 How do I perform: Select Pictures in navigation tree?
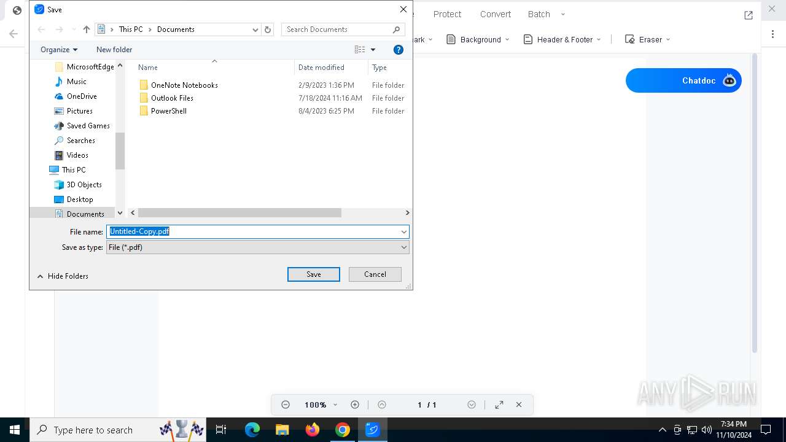[74, 111]
